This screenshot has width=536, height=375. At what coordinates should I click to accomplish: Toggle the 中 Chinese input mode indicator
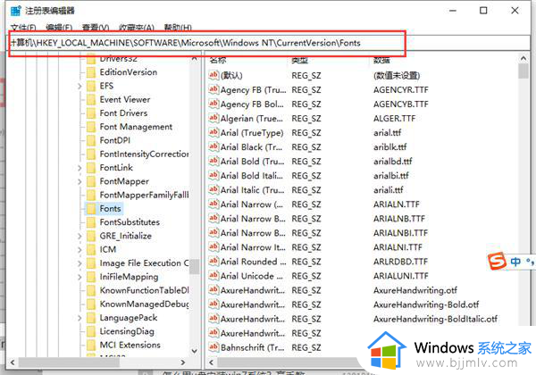pyautogui.click(x=515, y=262)
